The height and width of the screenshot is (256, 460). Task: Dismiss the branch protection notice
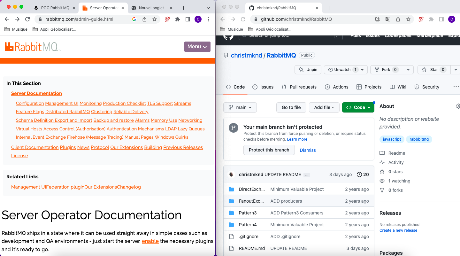(308, 150)
